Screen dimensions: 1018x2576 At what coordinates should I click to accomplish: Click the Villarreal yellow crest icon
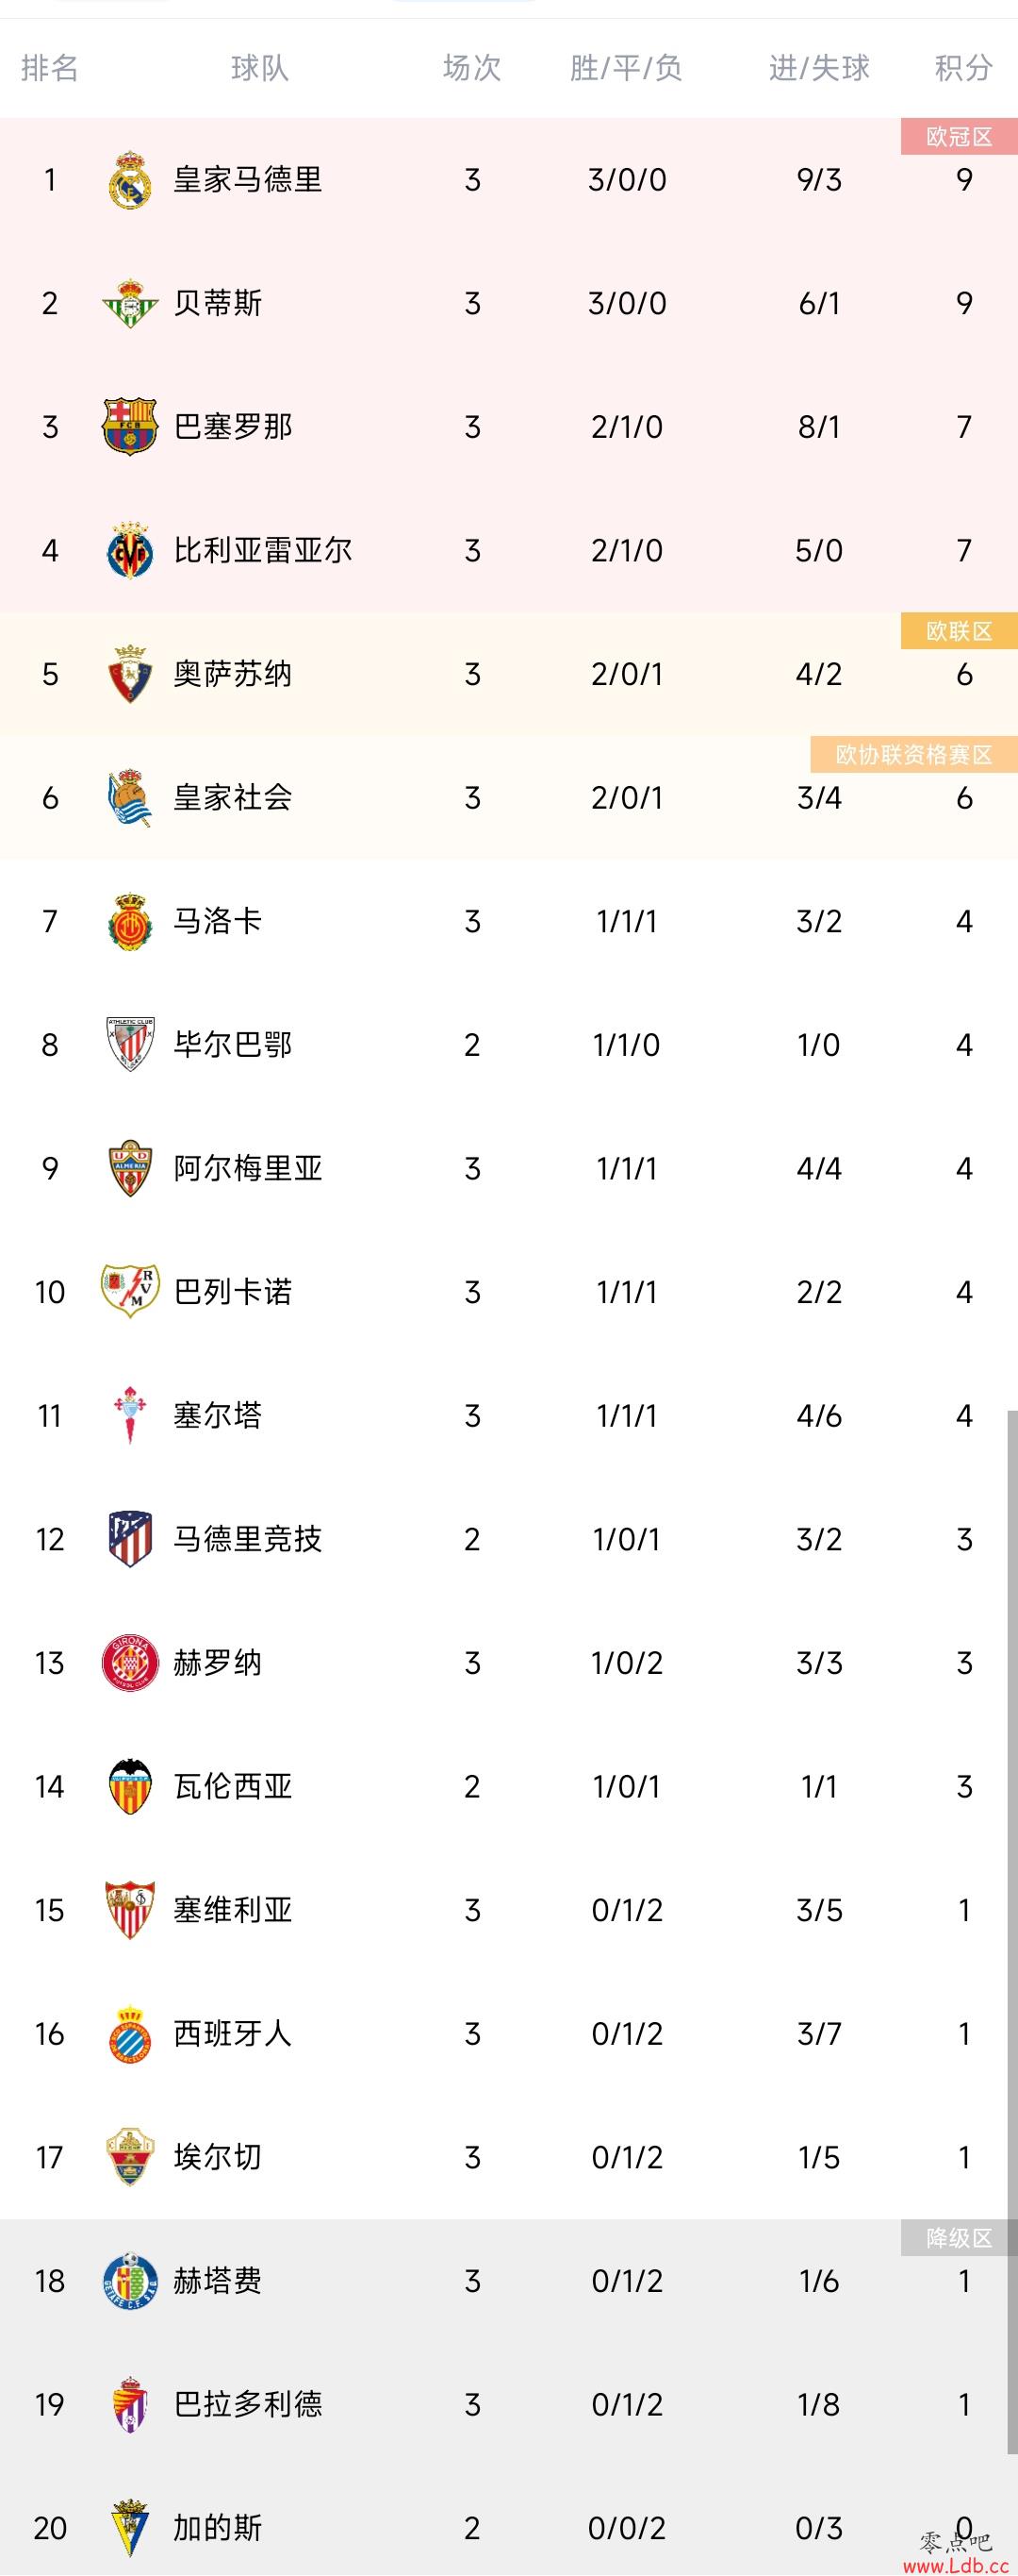click(130, 551)
